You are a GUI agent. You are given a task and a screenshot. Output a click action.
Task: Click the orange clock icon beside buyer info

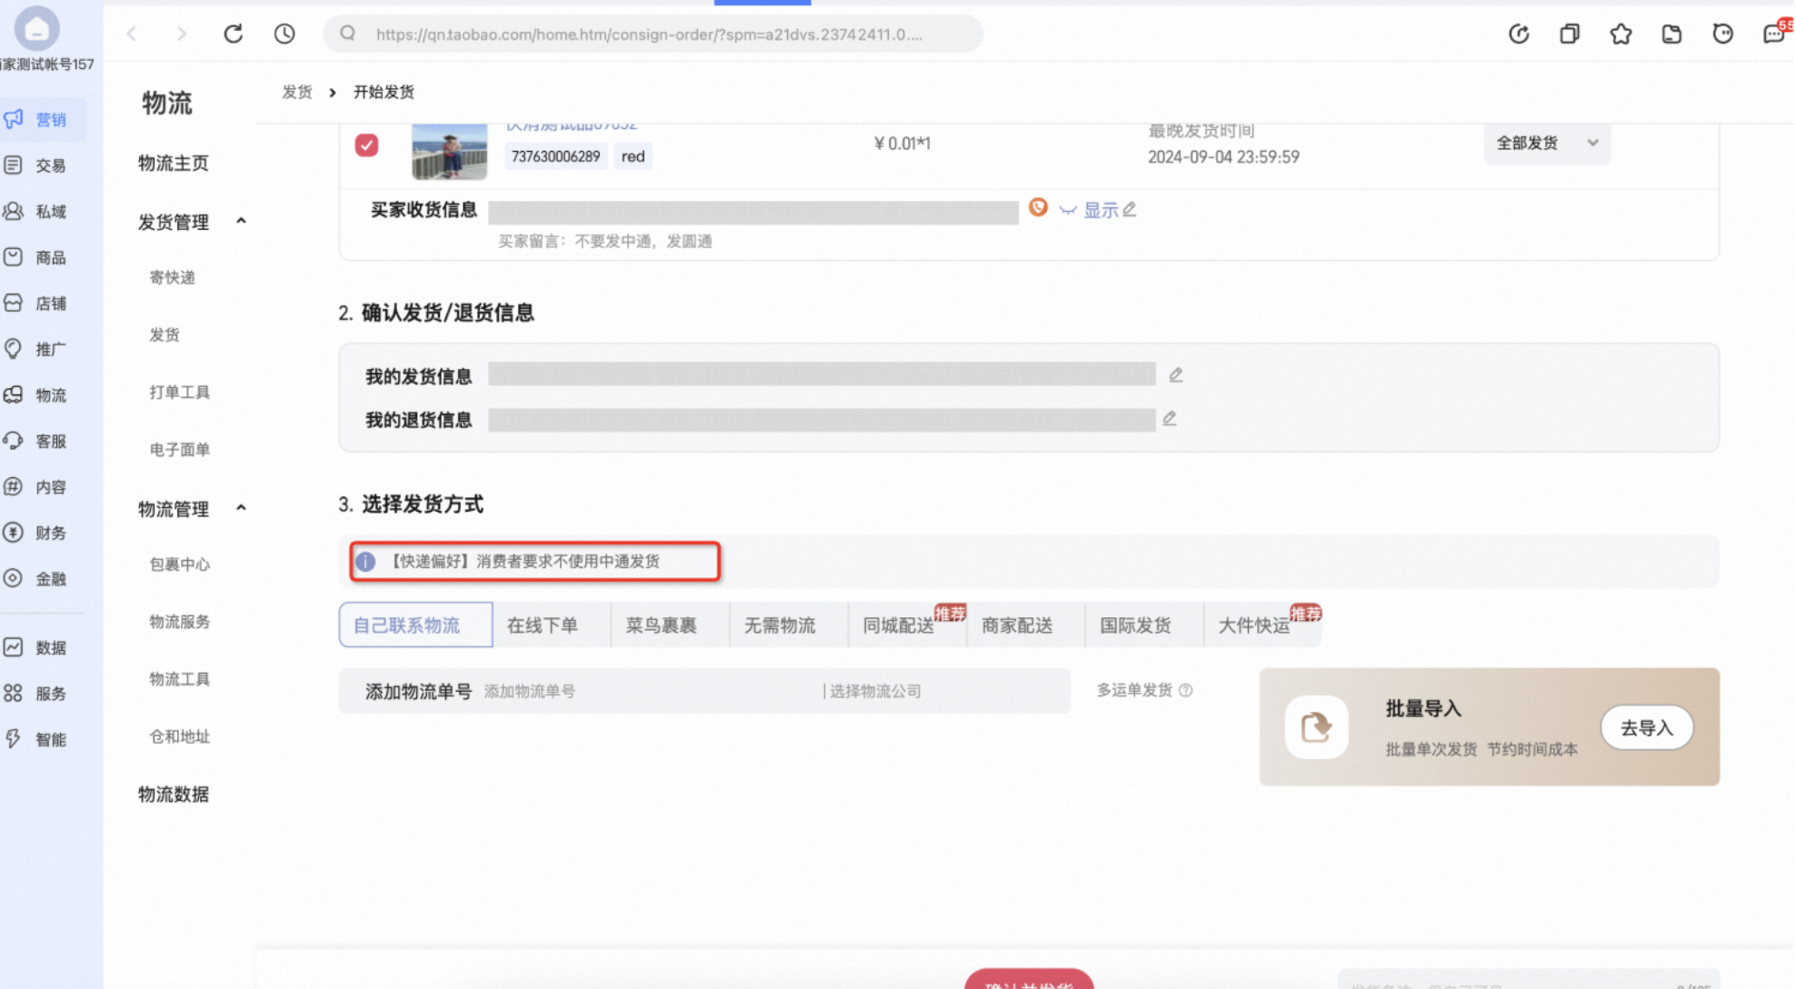tap(1038, 208)
